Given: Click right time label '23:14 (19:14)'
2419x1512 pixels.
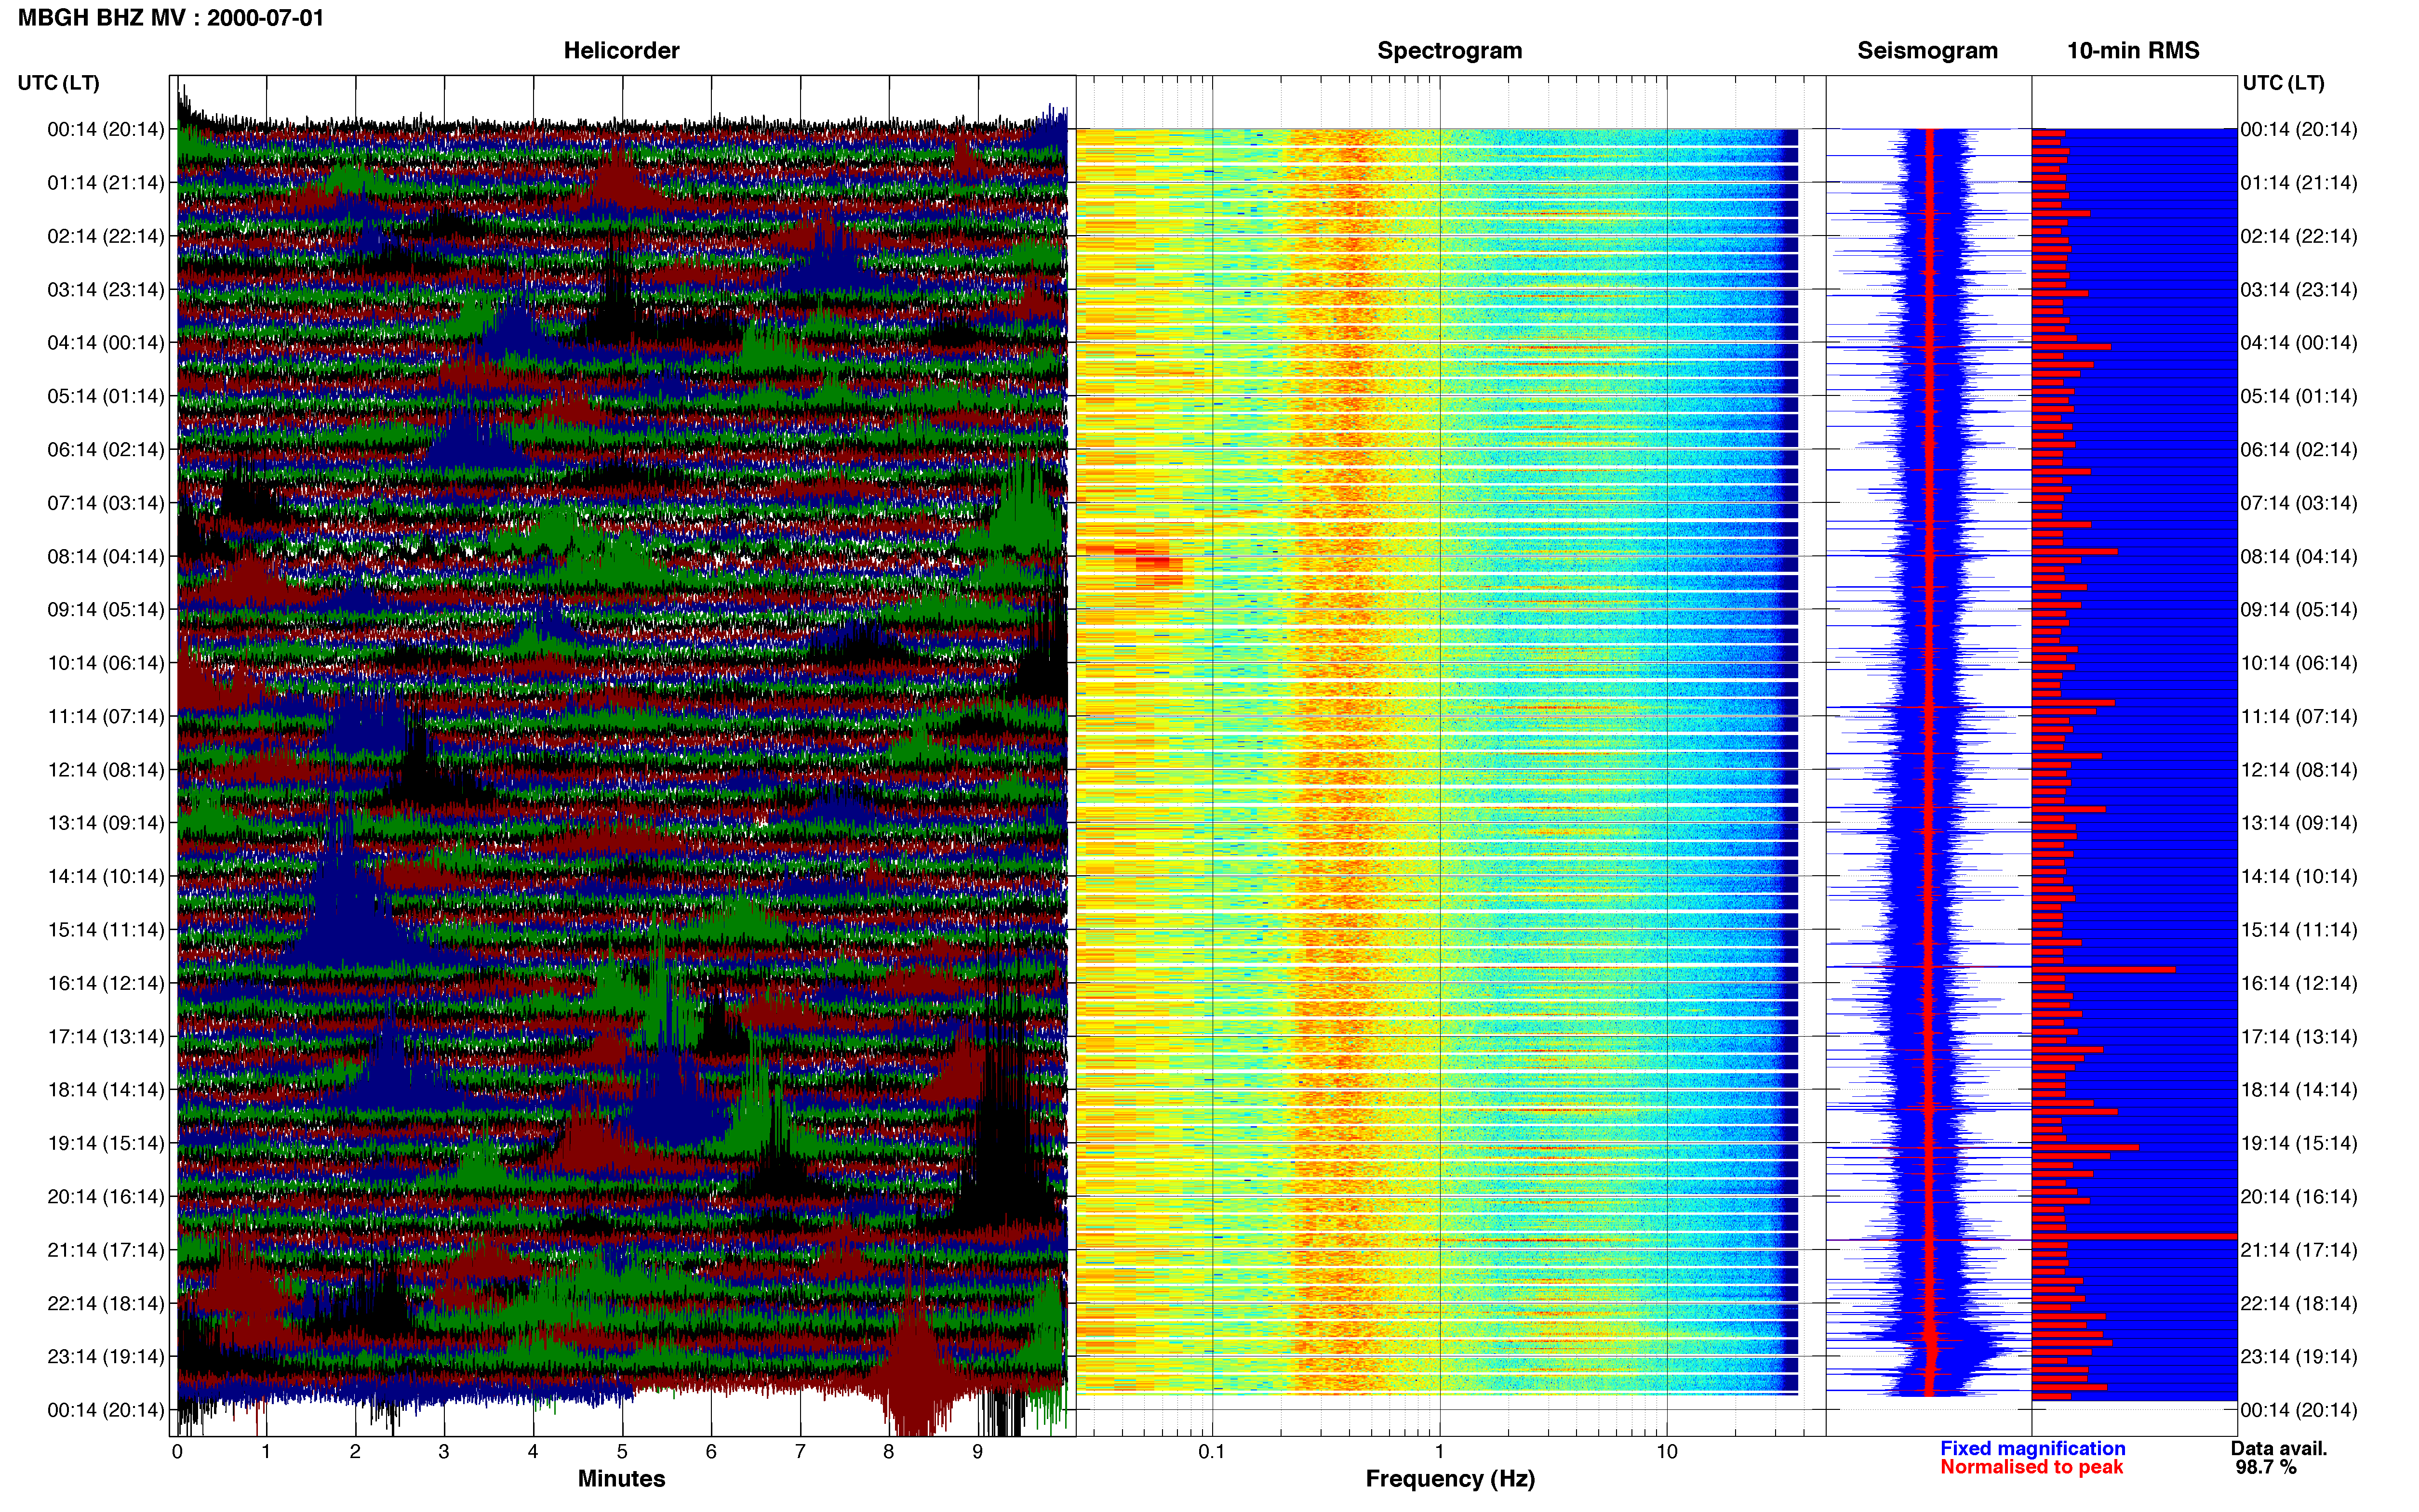Looking at the screenshot, I should 2299,1357.
